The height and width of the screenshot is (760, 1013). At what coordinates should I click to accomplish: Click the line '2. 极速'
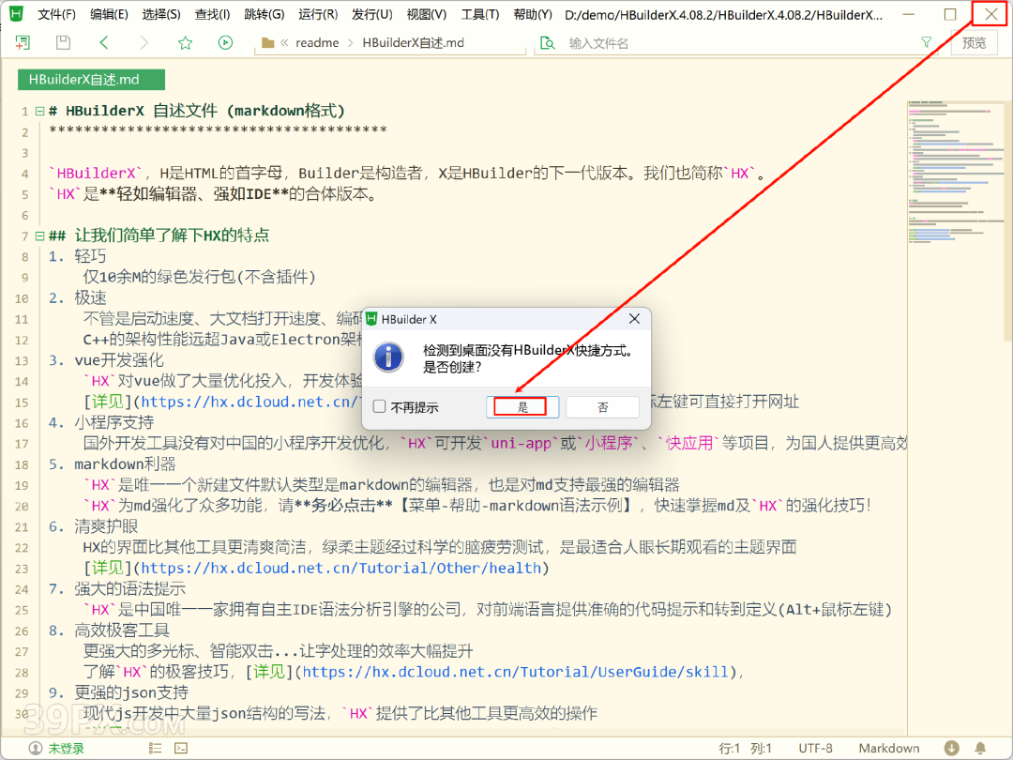click(77, 298)
